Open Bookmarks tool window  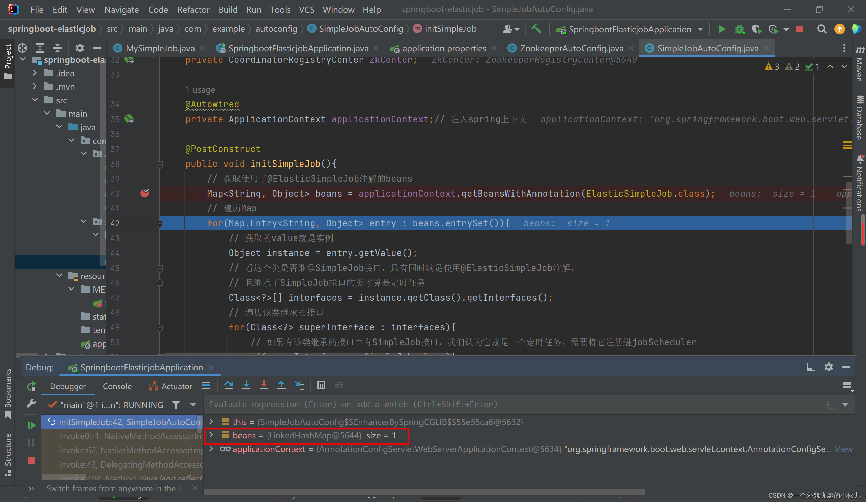(x=7, y=393)
